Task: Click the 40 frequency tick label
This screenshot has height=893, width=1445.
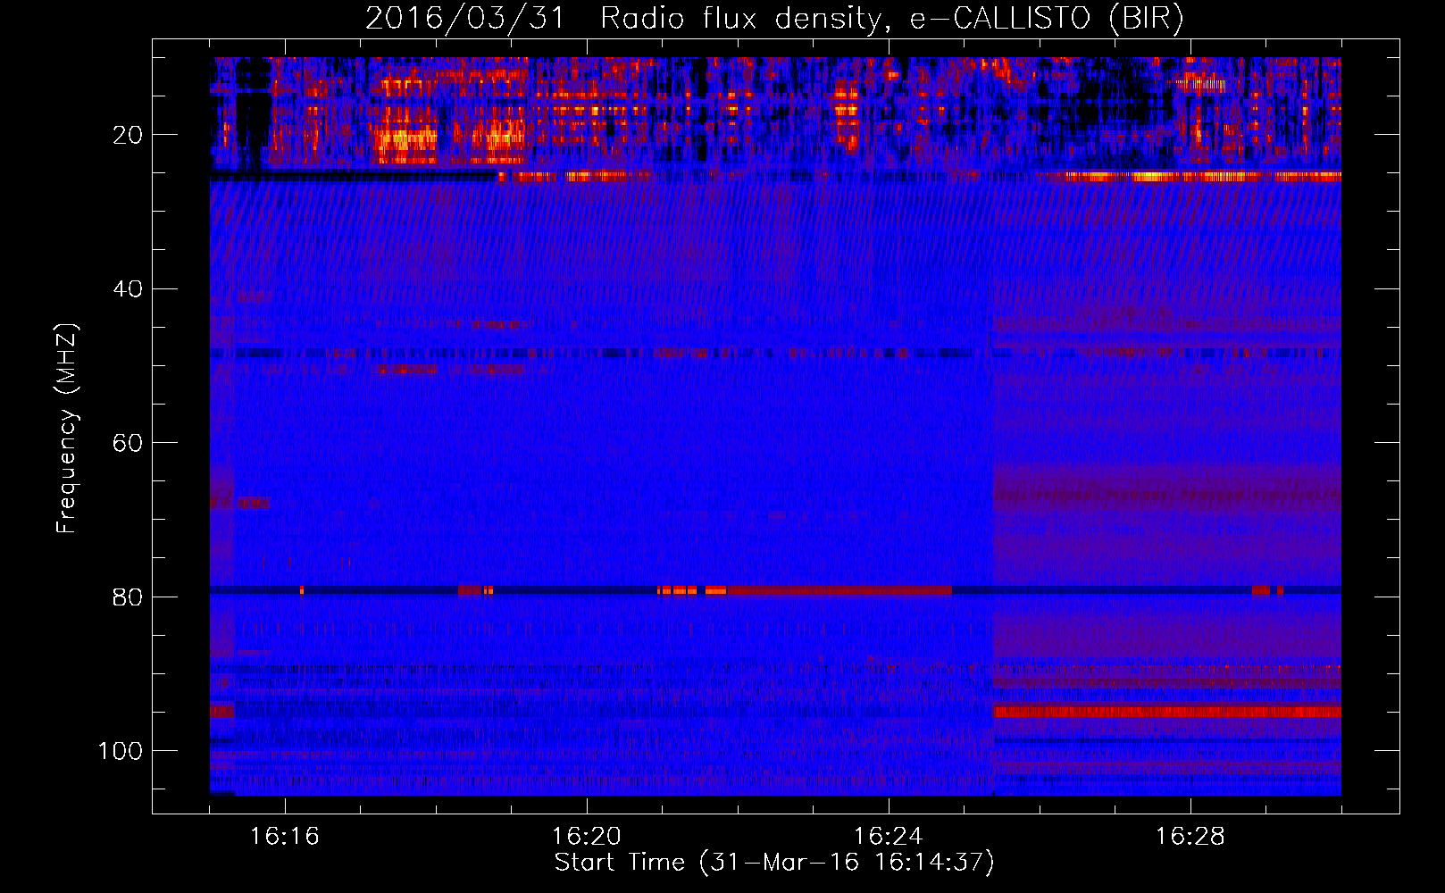Action: pyautogui.click(x=129, y=289)
